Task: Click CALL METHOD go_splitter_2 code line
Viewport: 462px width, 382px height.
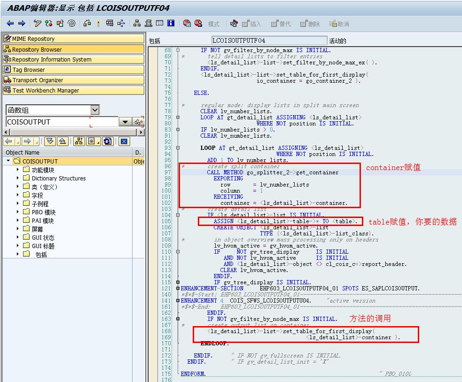Action: [273, 172]
